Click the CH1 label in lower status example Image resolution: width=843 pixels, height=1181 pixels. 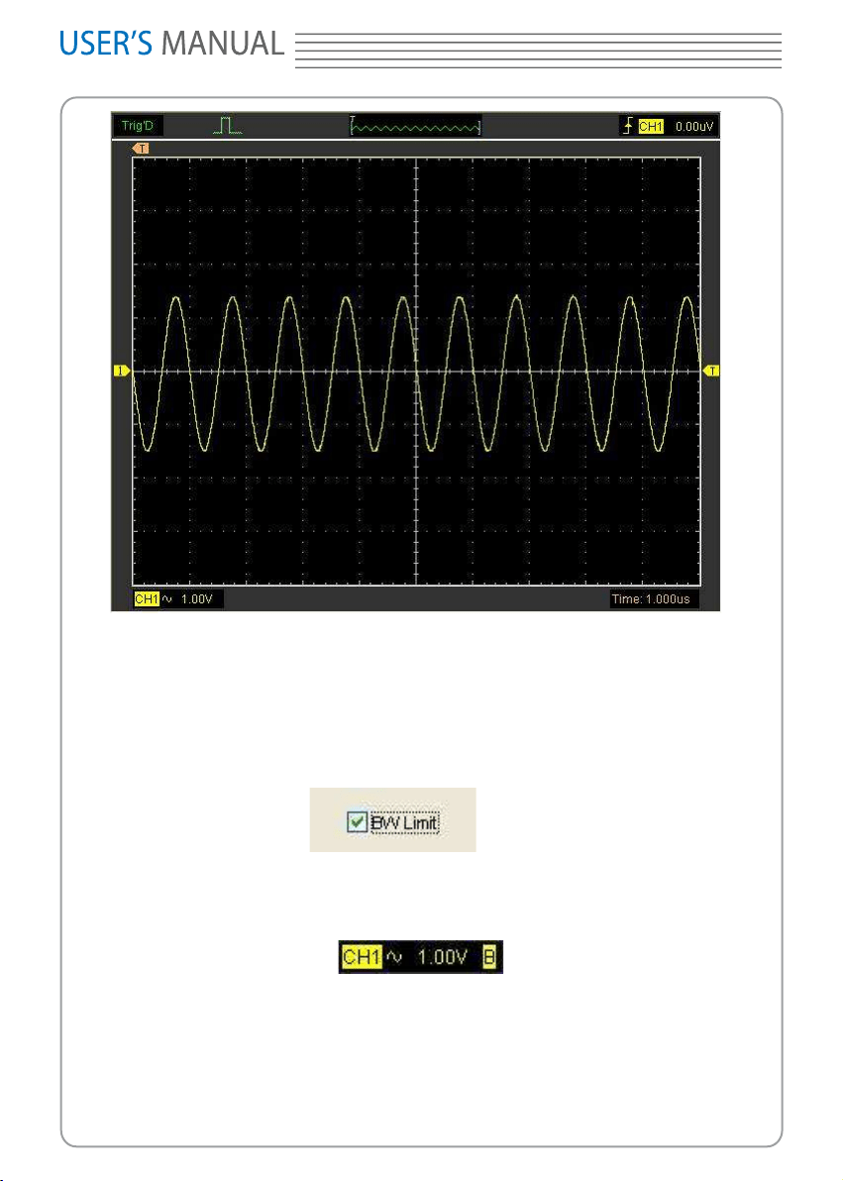point(362,957)
